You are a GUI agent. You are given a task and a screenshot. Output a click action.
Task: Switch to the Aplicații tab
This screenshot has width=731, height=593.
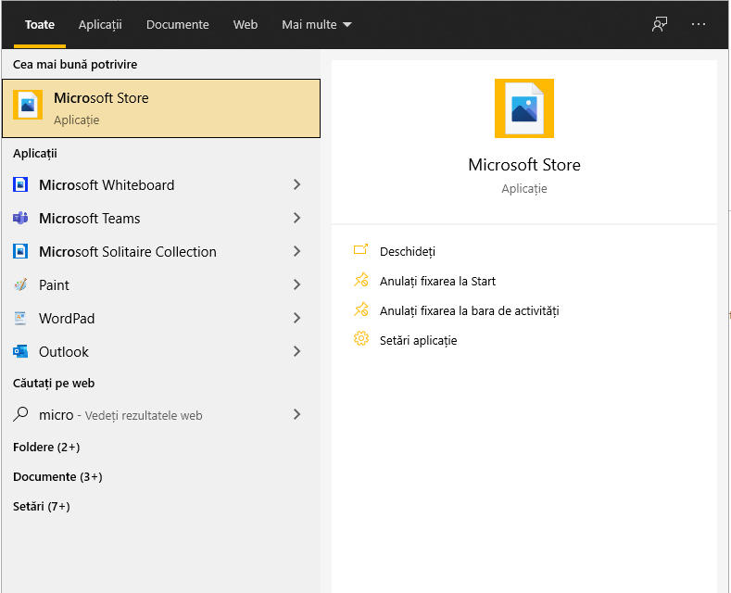tap(100, 25)
